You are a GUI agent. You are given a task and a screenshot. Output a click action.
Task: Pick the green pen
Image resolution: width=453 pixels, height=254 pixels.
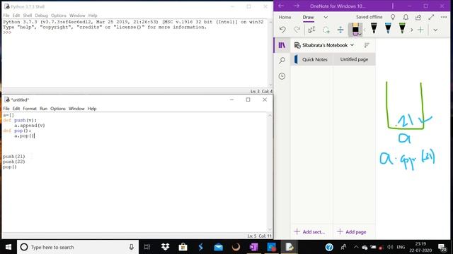coord(402,28)
